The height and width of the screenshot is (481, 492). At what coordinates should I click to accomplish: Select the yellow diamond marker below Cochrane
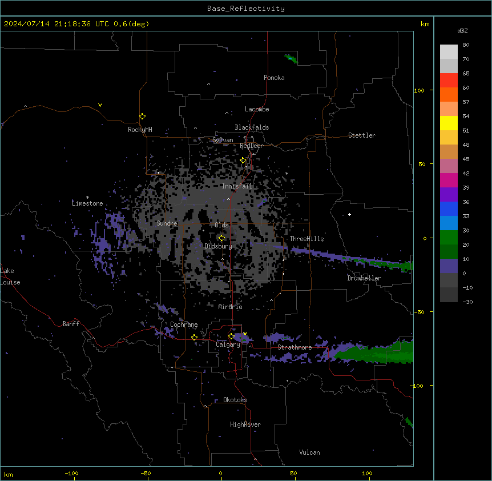pos(194,337)
